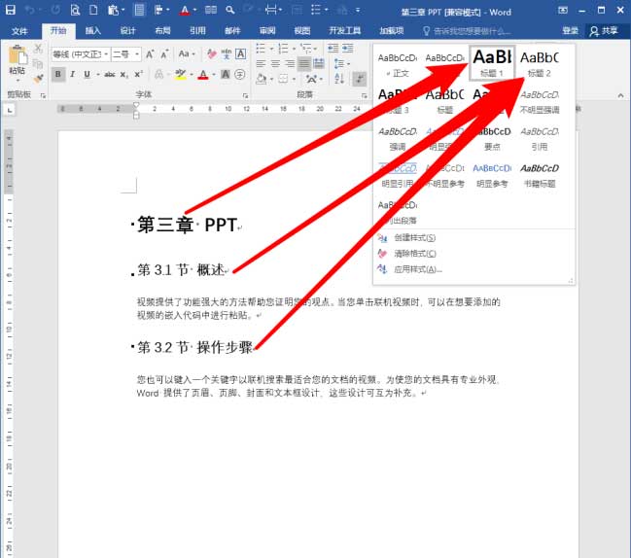Click the magnifier search icon in title bar
The image size is (631, 558).
(x=230, y=10)
